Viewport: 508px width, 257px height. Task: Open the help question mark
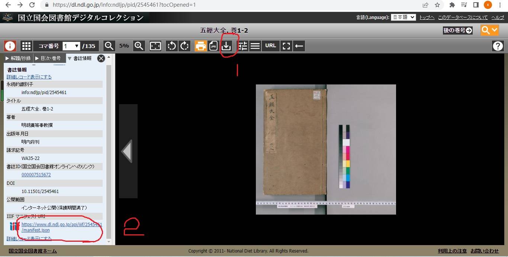(x=498, y=46)
